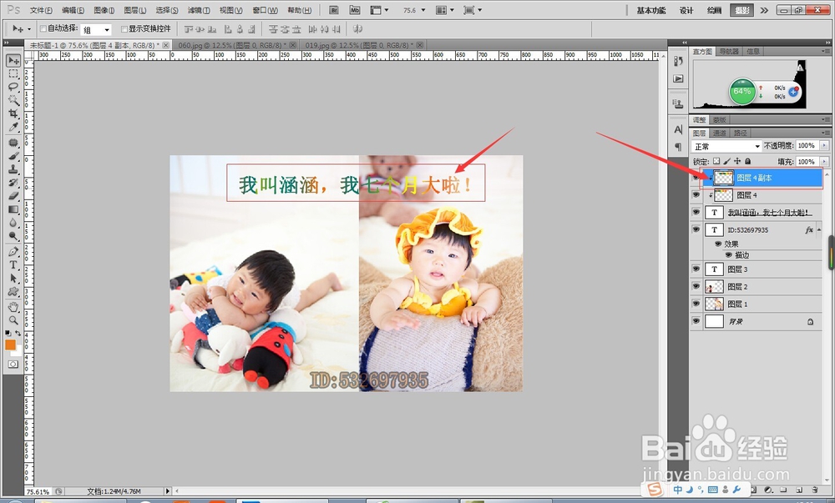Select the Gradient tool
The width and height of the screenshot is (835, 503).
point(13,209)
